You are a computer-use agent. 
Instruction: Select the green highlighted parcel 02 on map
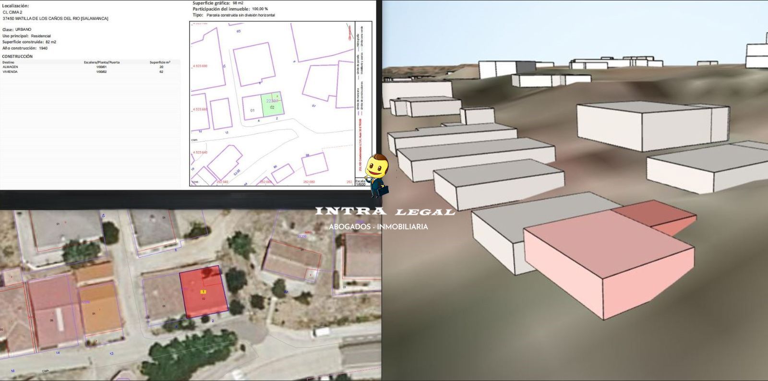pos(272,104)
